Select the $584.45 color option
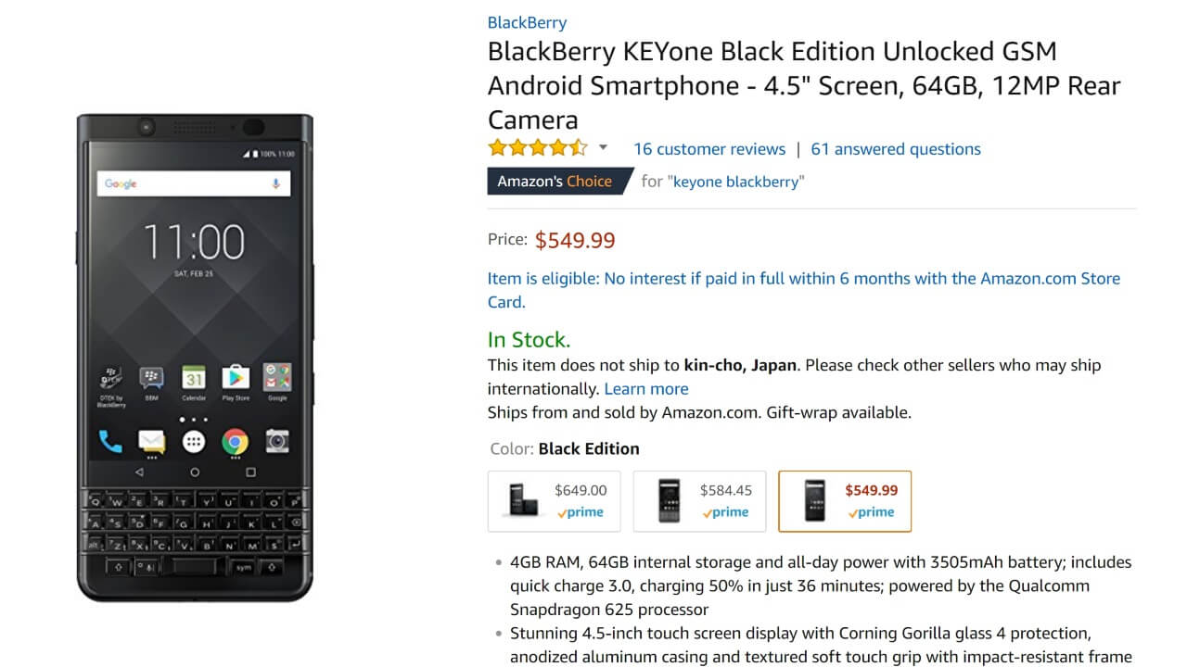The height and width of the screenshot is (667, 1187). coord(699,501)
